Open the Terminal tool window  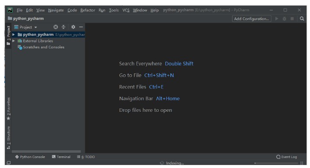[x=61, y=157]
